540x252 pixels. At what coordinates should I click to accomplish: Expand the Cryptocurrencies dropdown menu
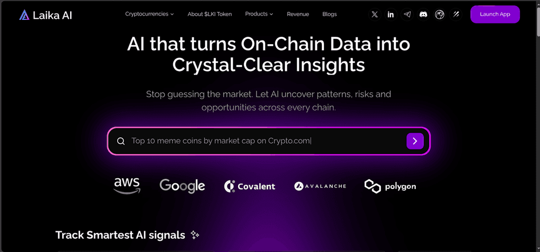150,14
